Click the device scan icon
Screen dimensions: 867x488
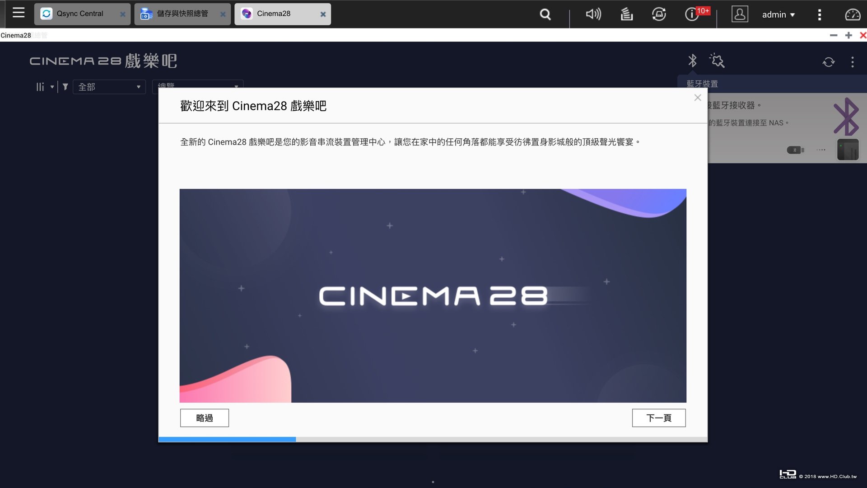coord(717,61)
